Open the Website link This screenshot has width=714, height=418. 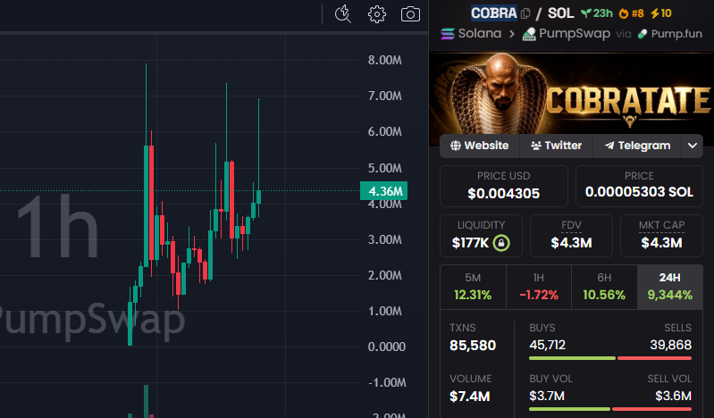pos(480,146)
